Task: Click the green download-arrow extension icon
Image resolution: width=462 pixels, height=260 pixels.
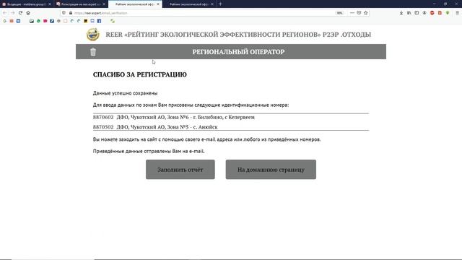Action: click(448, 13)
